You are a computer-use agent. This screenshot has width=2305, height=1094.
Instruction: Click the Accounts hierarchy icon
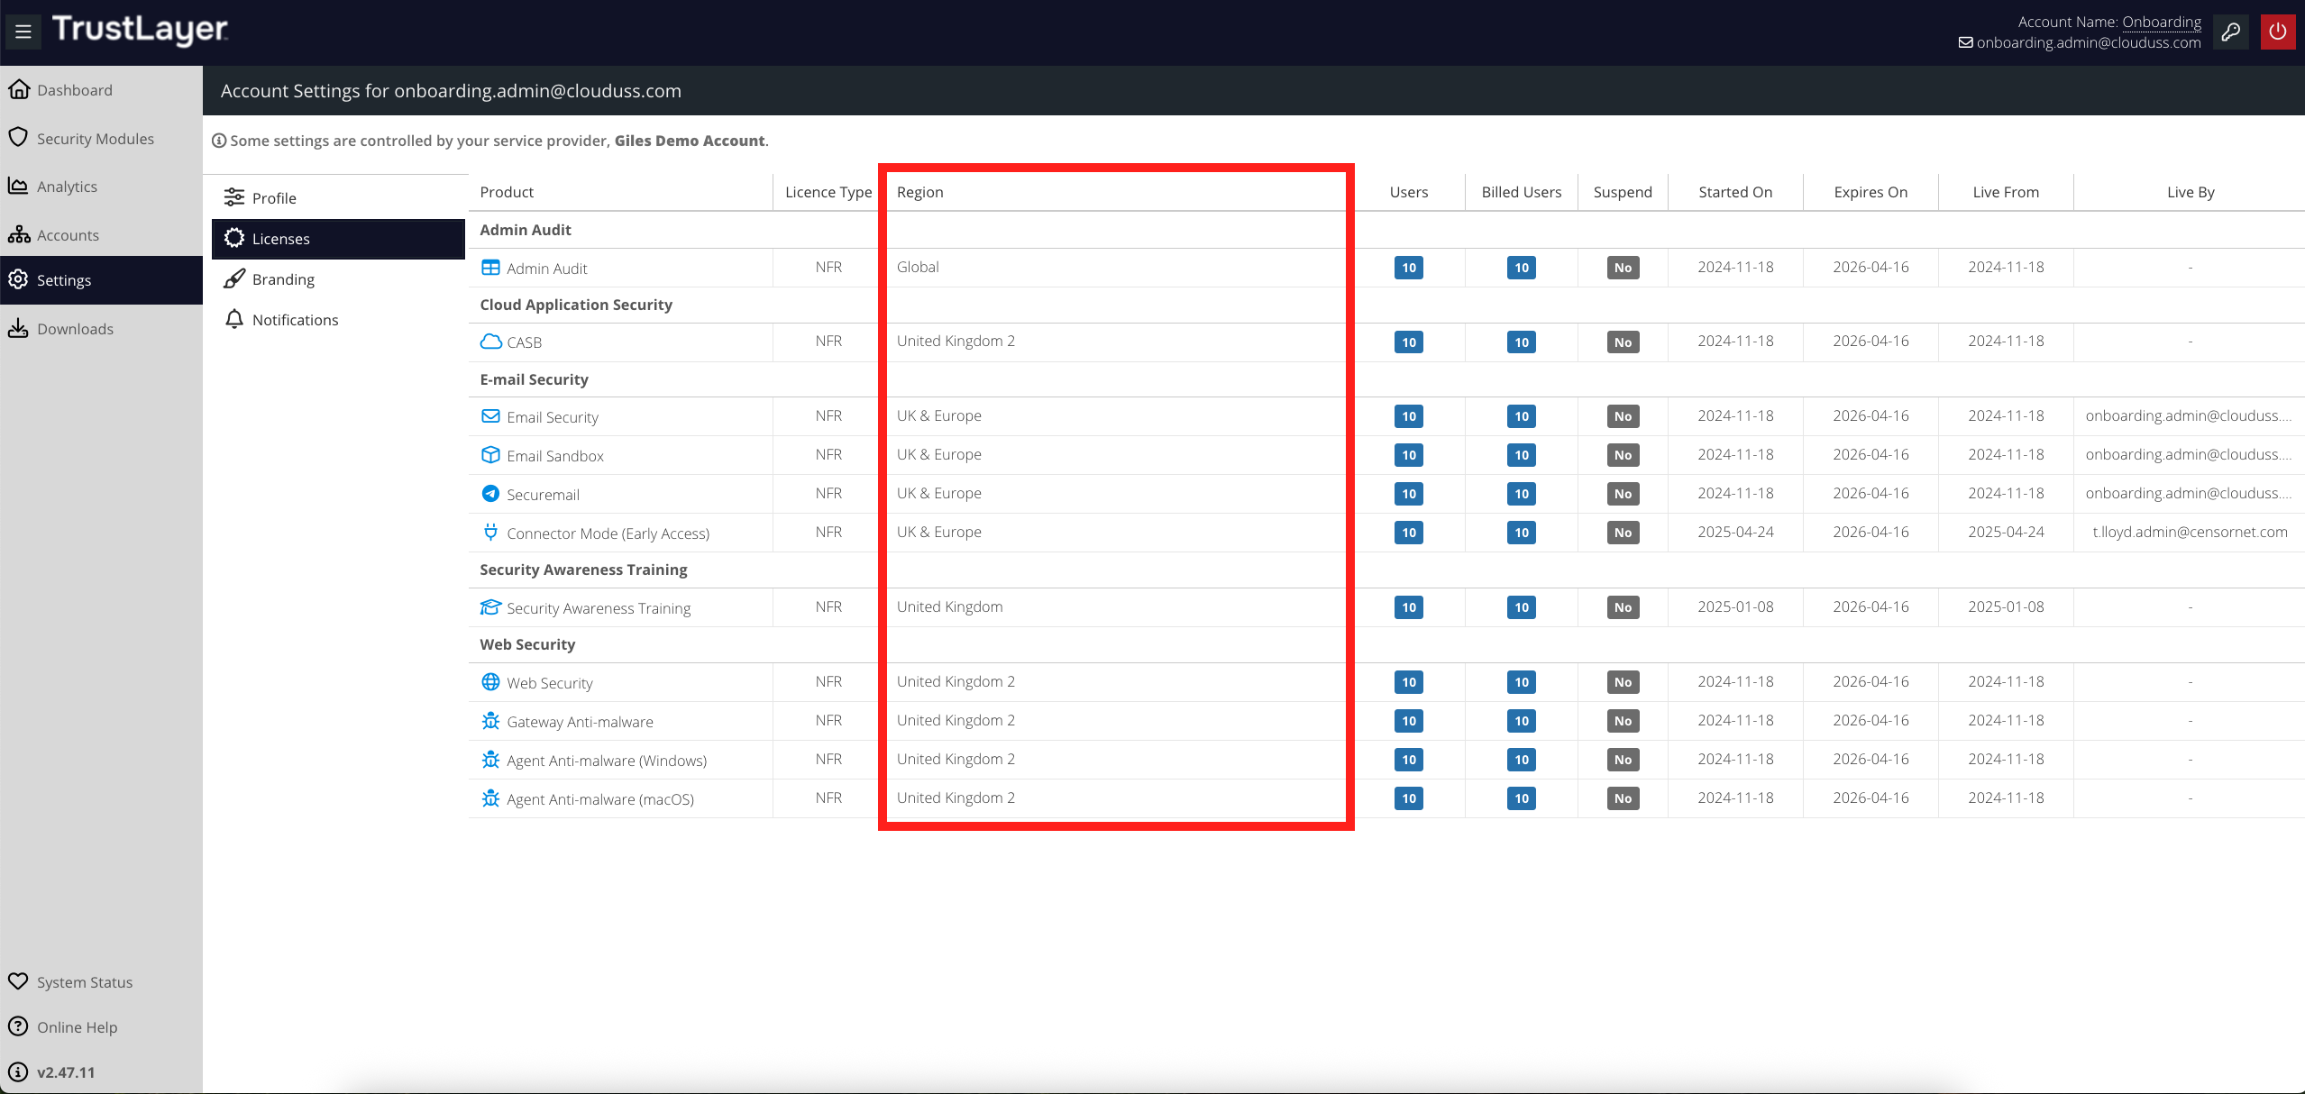[x=19, y=234]
